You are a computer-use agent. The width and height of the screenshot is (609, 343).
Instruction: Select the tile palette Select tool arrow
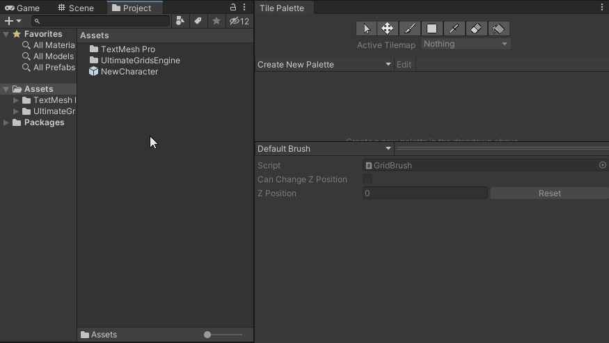click(x=366, y=29)
